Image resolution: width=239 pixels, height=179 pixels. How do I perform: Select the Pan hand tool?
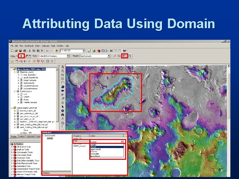pos(62,83)
